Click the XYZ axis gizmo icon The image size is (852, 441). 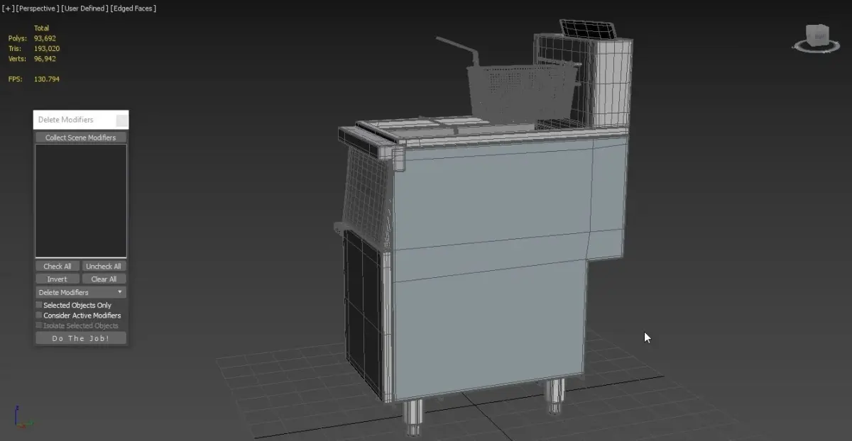(x=23, y=418)
